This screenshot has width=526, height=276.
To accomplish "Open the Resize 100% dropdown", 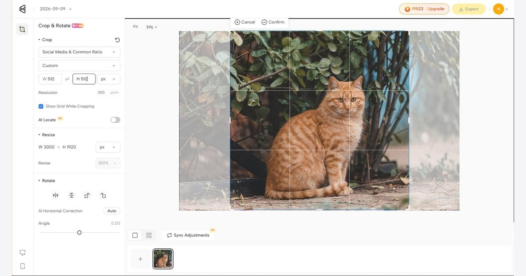I will [x=108, y=163].
